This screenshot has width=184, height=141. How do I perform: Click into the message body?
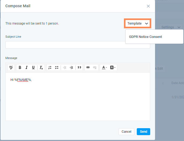(78, 97)
